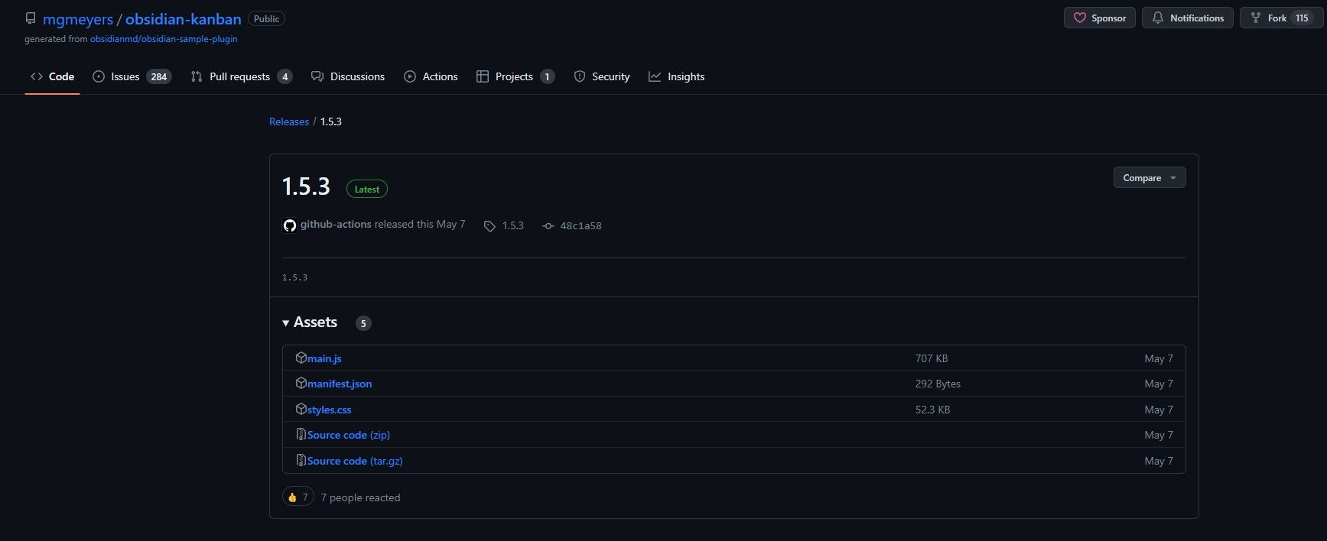Click the Projects counter badge 1
Viewport: 1327px width, 541px height.
pyautogui.click(x=547, y=76)
